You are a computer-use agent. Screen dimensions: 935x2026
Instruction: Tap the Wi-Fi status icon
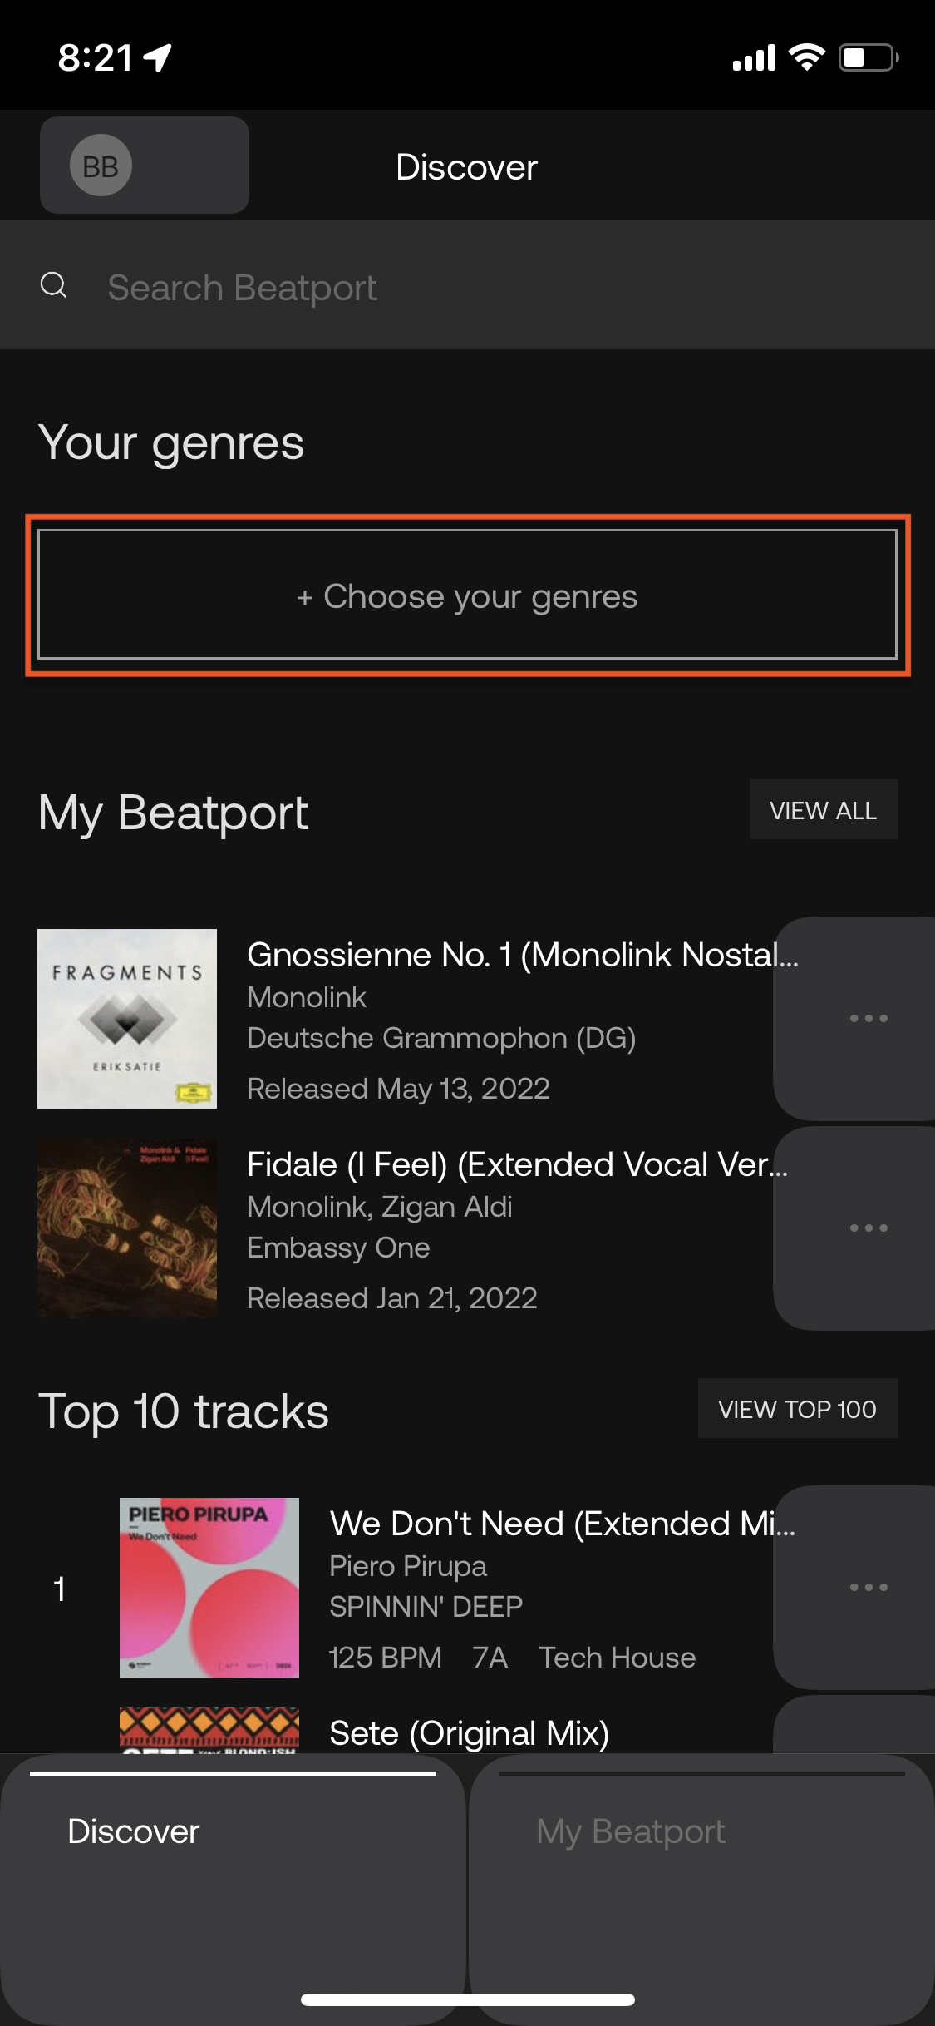(806, 57)
